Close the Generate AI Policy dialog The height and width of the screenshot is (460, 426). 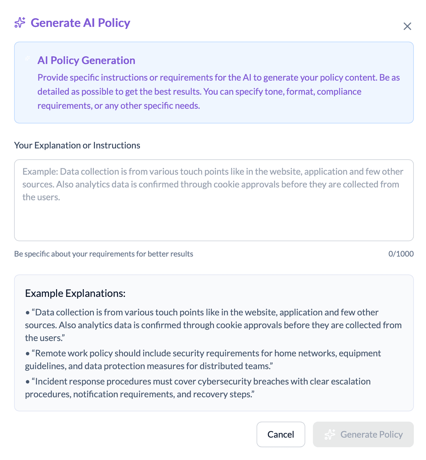pyautogui.click(x=407, y=26)
